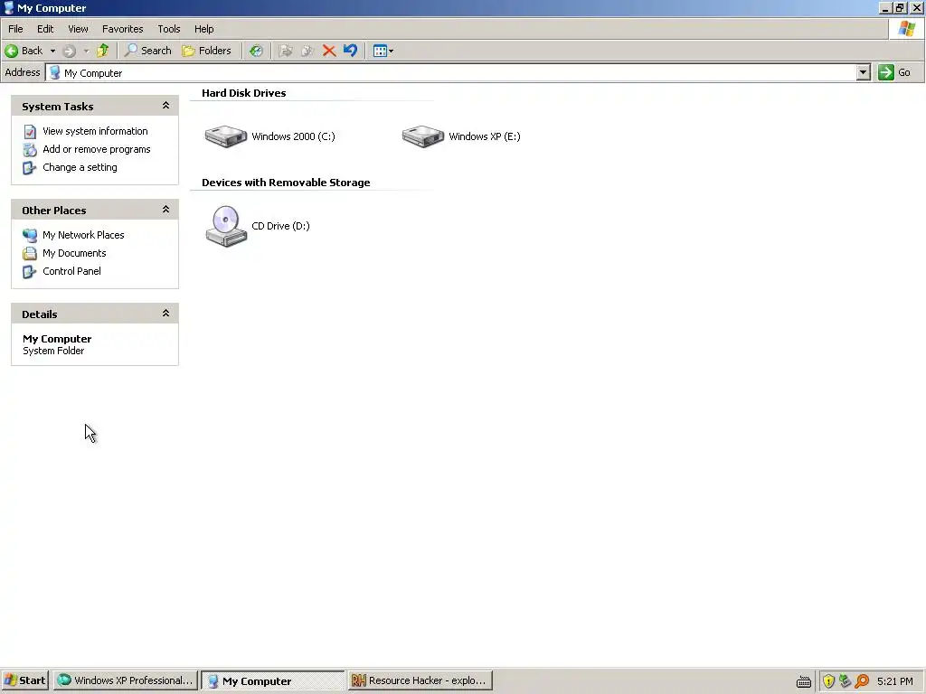Click the History toolbar icon
926x694 pixels.
pos(256,51)
